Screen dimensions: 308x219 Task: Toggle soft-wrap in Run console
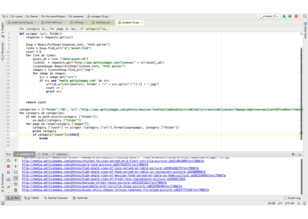point(16,172)
